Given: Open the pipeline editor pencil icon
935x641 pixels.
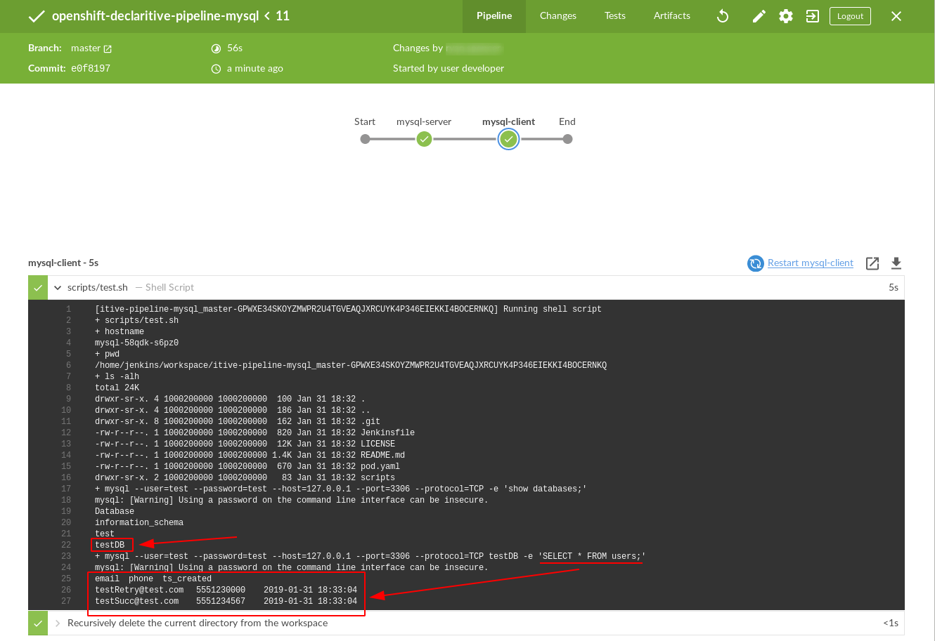Looking at the screenshot, I should 759,16.
